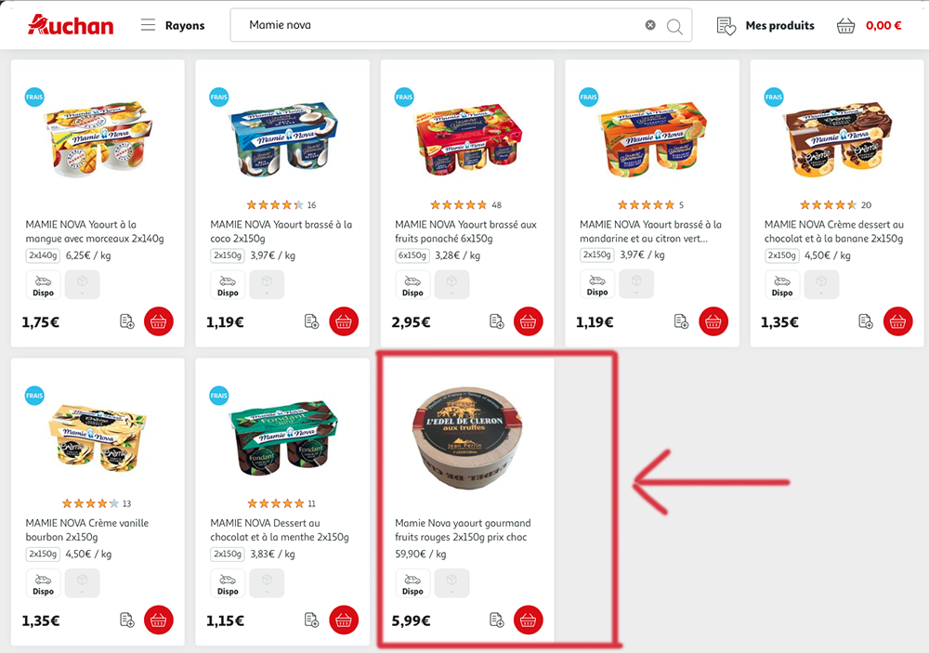Open the shopping basket showing 0,00 €
This screenshot has width=929, height=653.
coord(870,25)
